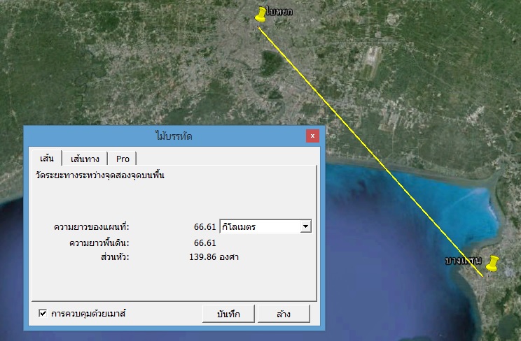Click the yellow pushpin labeled ใบหยก
Image resolution: width=521 pixels, height=341 pixels.
pyautogui.click(x=260, y=15)
